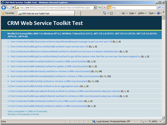Screen dimensions: 167x125
Task: Open test 10 Fetch() aggregation query link
Action: pyautogui.click(x=45, y=86)
